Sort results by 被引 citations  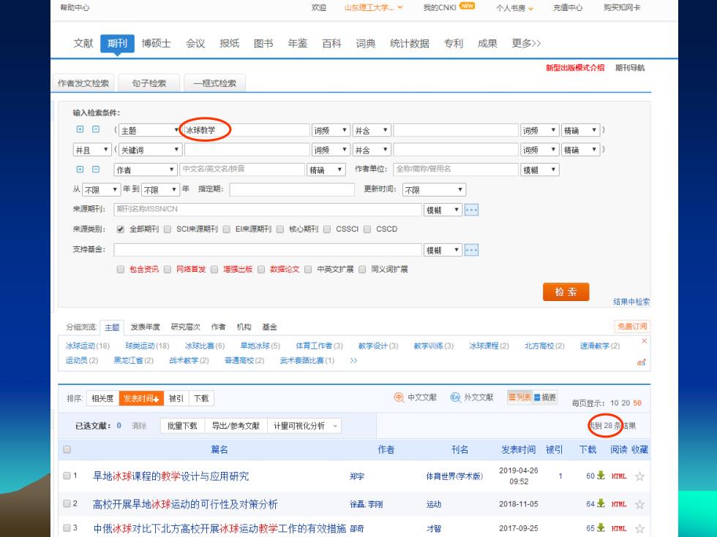pyautogui.click(x=176, y=398)
